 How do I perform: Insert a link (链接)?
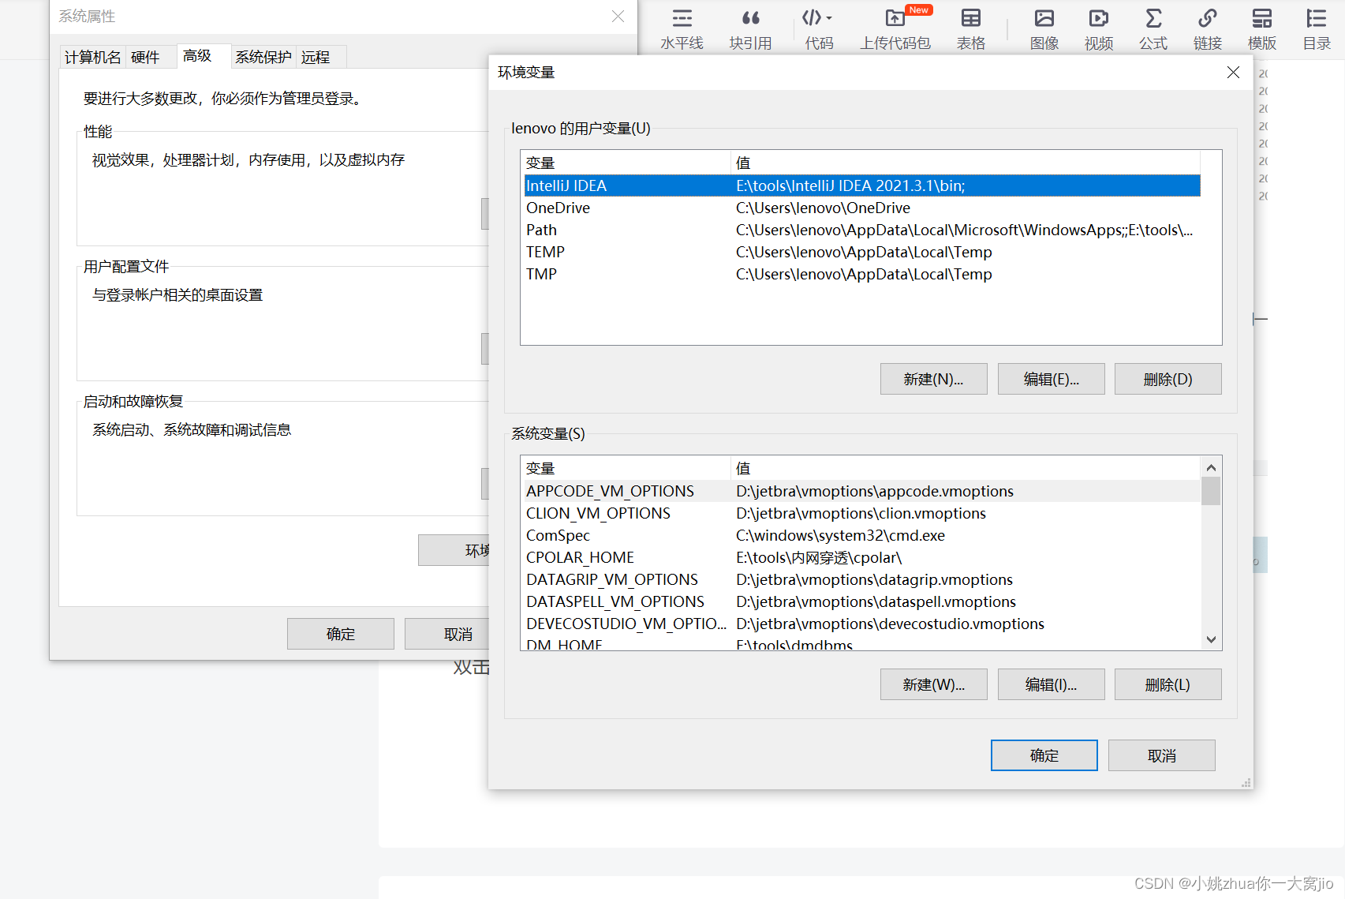point(1207,28)
